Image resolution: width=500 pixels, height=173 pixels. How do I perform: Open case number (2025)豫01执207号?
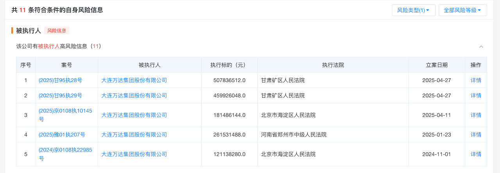pyautogui.click(x=62, y=134)
